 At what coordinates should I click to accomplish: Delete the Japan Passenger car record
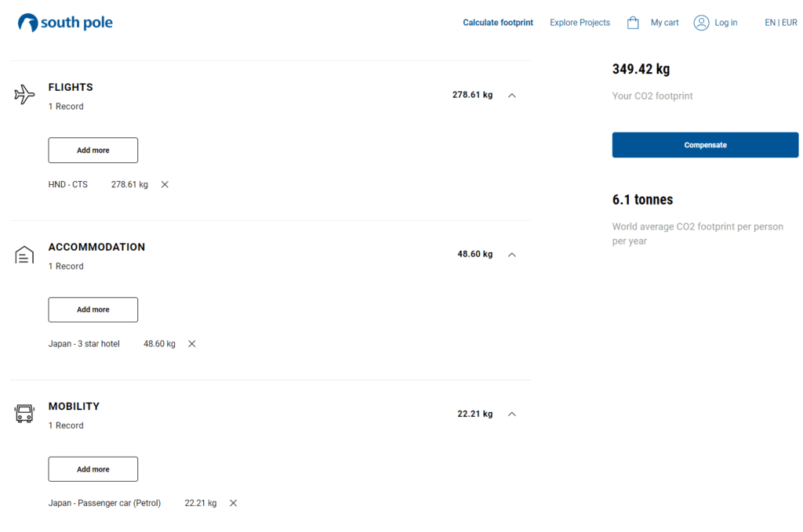point(234,503)
